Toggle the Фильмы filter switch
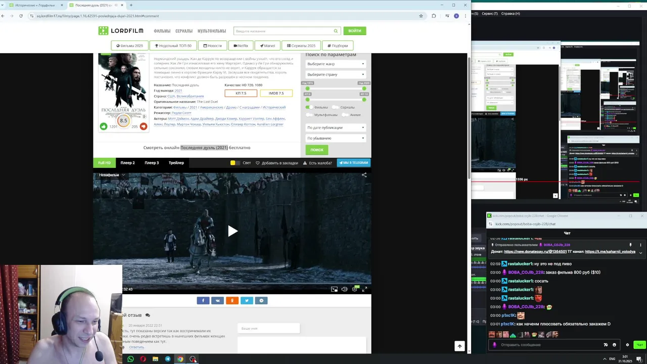 point(309,107)
